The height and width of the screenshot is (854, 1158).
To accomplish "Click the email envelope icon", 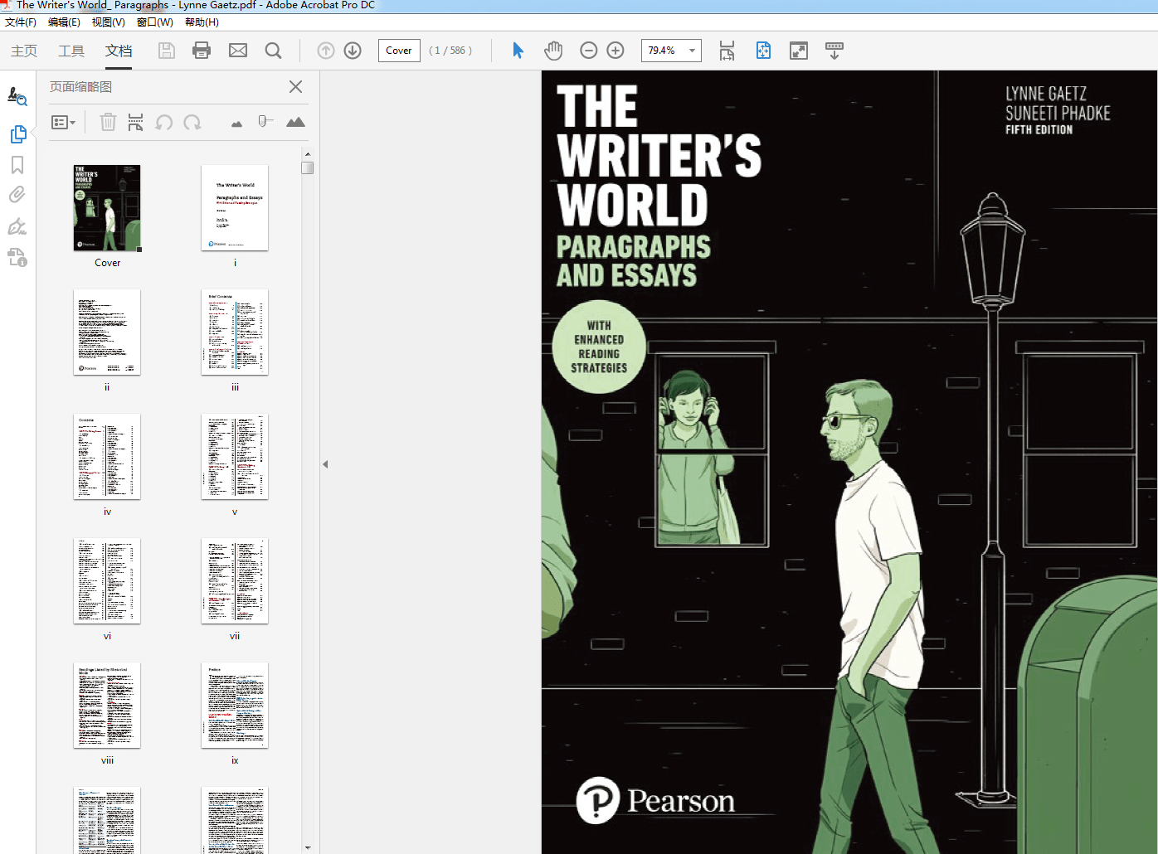I will 238,51.
